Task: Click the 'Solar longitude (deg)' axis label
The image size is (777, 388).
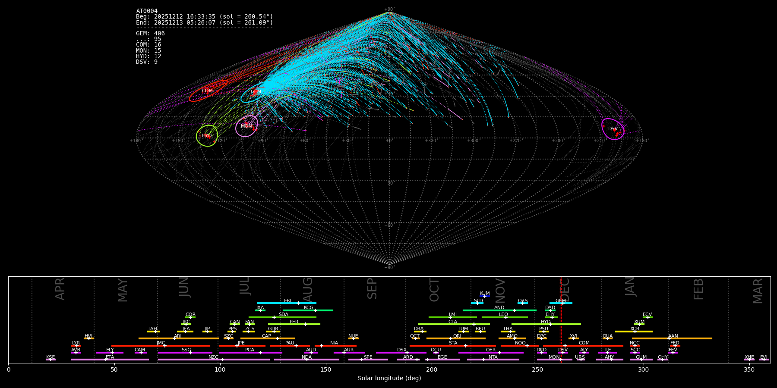Action: point(389,378)
